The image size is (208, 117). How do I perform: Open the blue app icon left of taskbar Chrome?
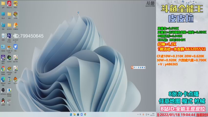point(82,114)
